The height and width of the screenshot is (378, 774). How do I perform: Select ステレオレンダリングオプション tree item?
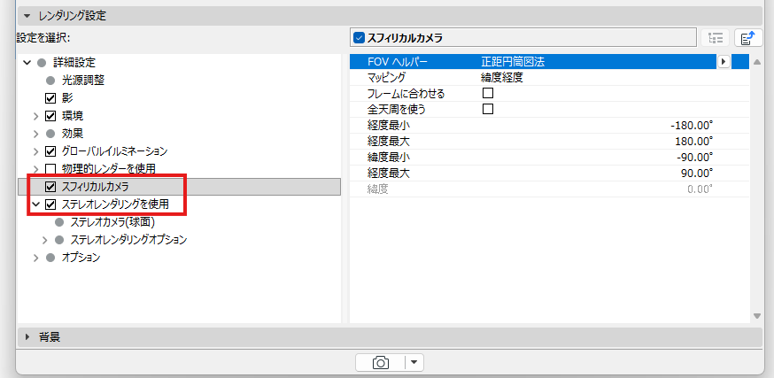point(128,240)
